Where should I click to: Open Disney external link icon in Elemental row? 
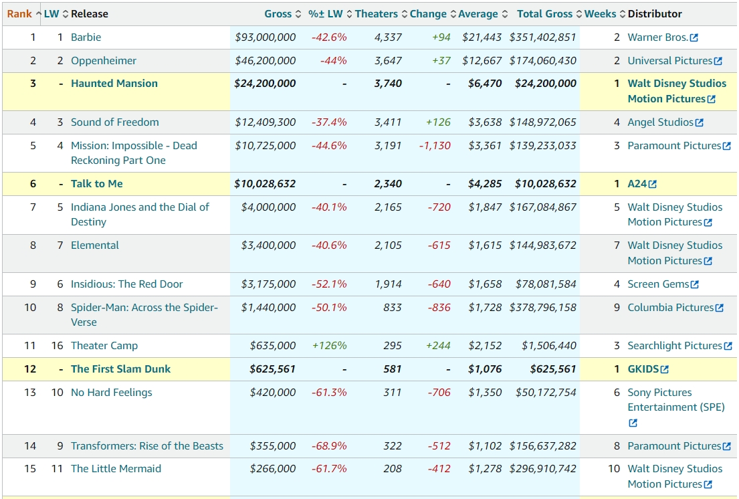click(x=708, y=261)
